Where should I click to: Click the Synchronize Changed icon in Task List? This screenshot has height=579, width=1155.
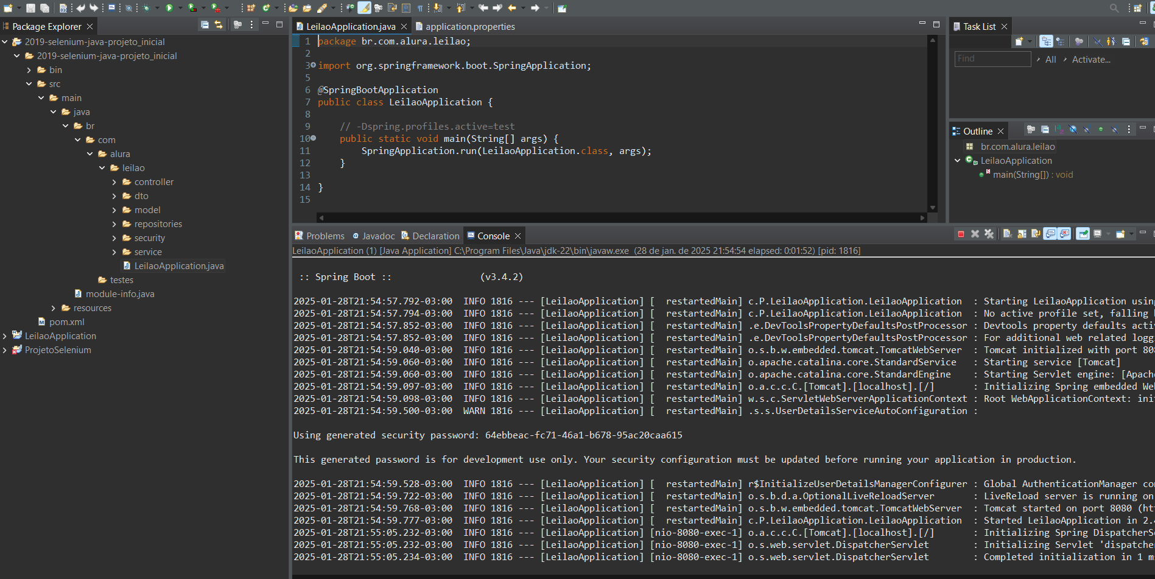[1144, 41]
